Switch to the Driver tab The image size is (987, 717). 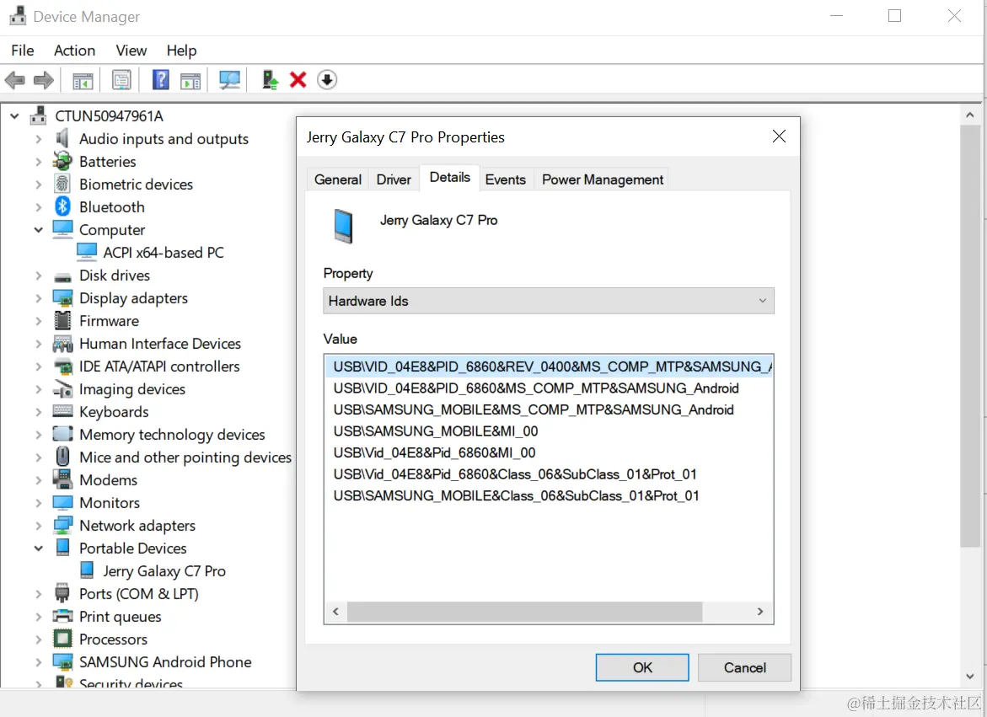click(394, 179)
